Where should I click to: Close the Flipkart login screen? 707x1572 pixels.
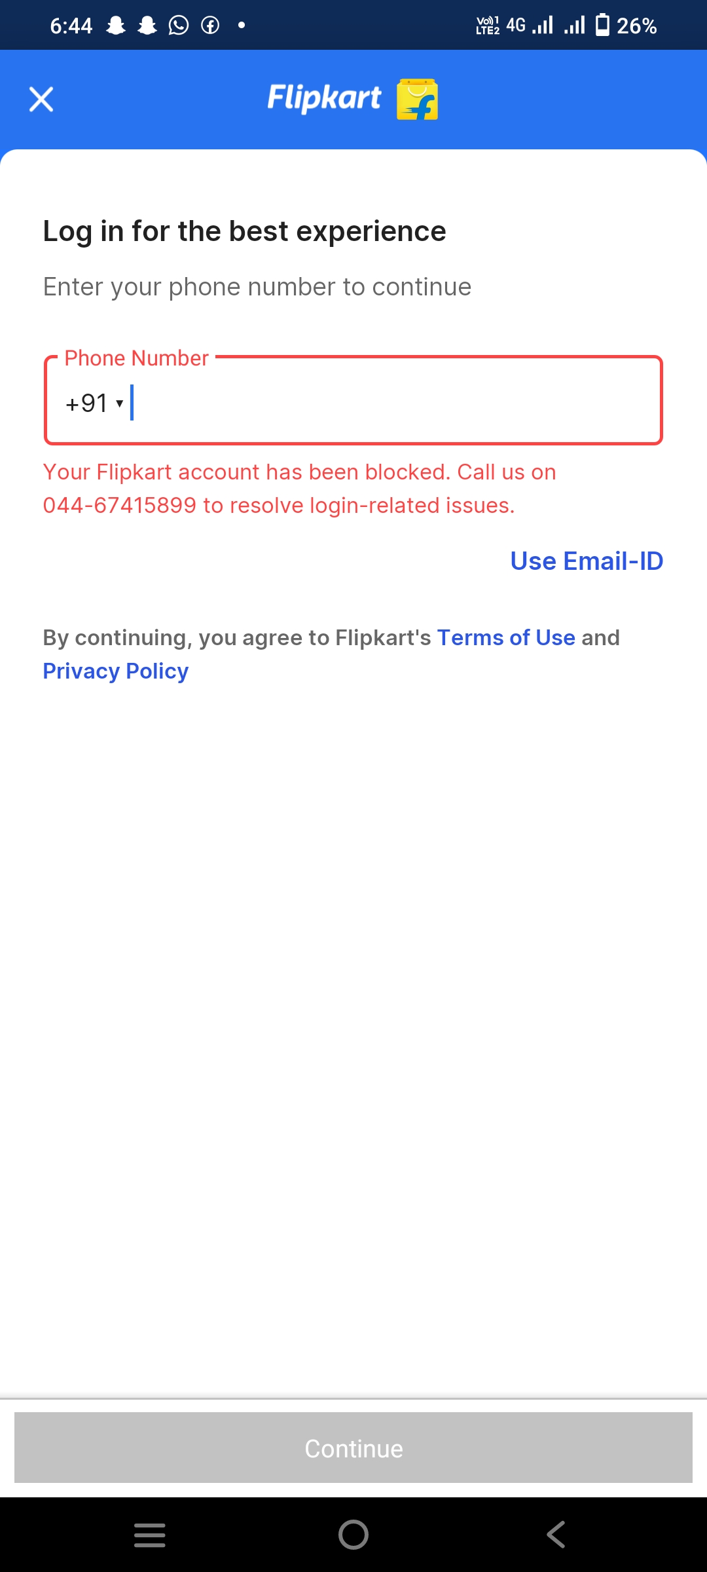[41, 100]
